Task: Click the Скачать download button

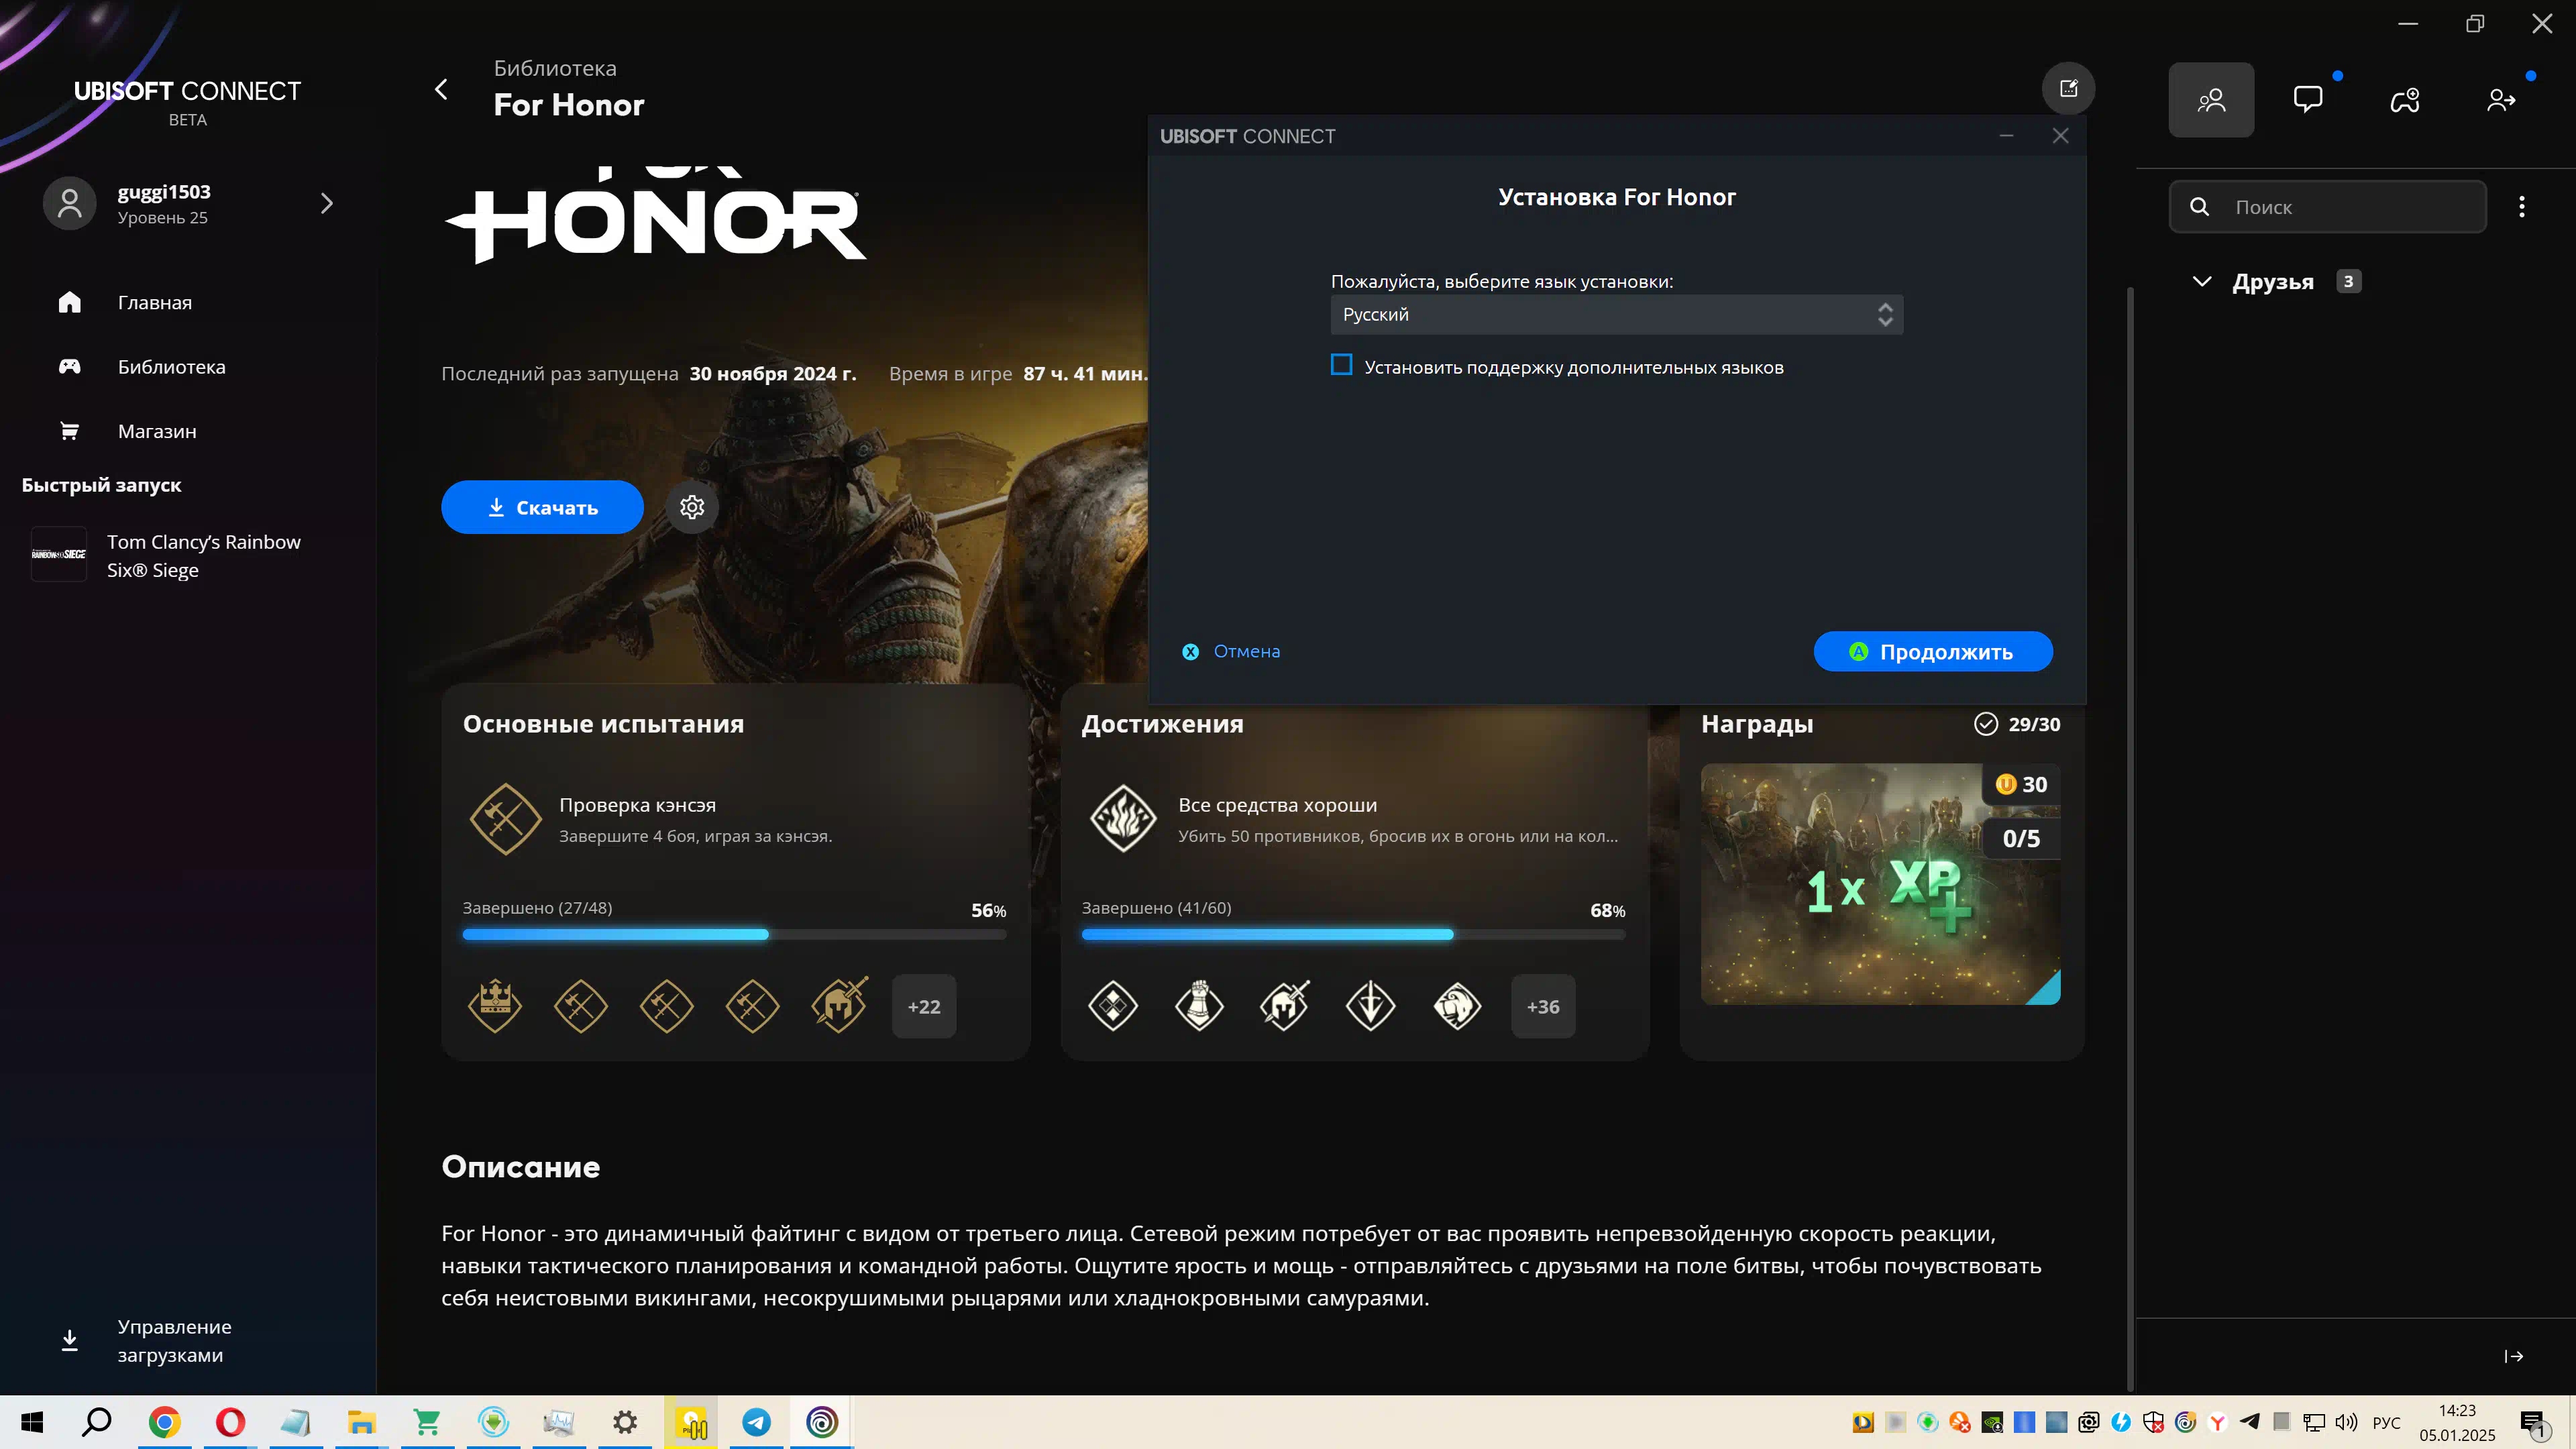Action: [542, 507]
